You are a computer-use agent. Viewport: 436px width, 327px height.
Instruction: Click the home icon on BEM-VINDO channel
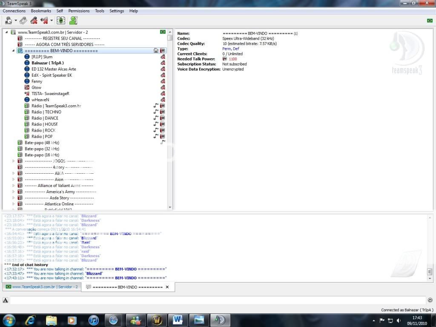tap(156, 51)
